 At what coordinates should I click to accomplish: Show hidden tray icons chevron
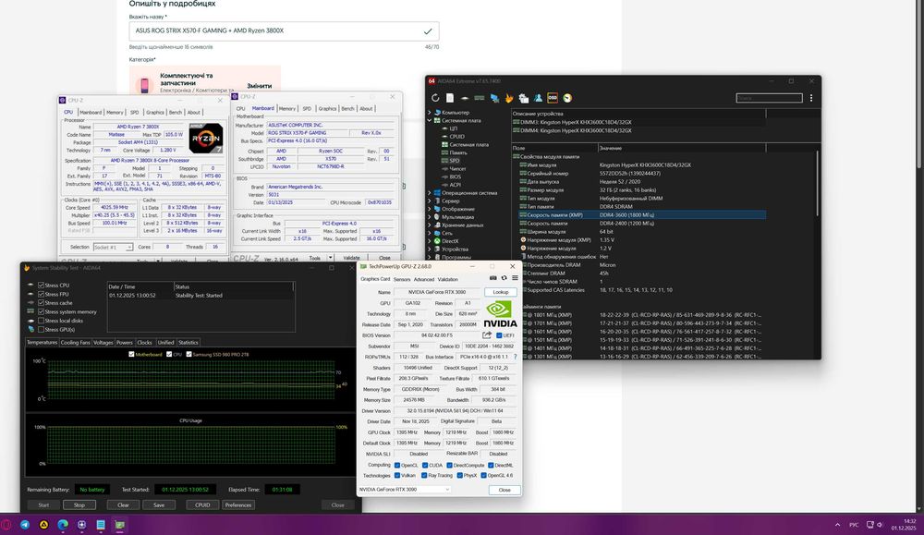(x=837, y=525)
